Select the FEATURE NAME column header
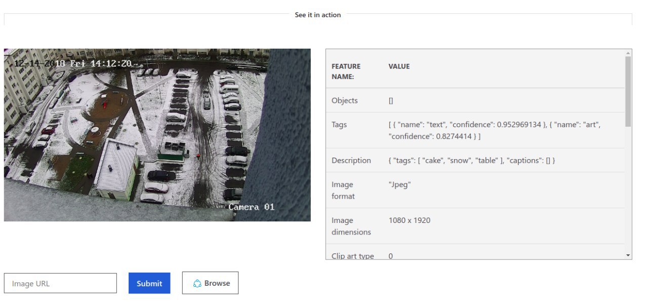 (x=346, y=71)
